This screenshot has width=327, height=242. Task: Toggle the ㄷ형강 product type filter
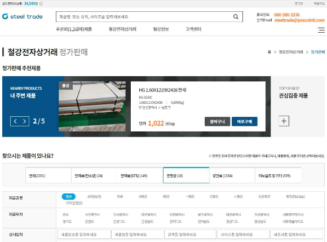point(238,196)
